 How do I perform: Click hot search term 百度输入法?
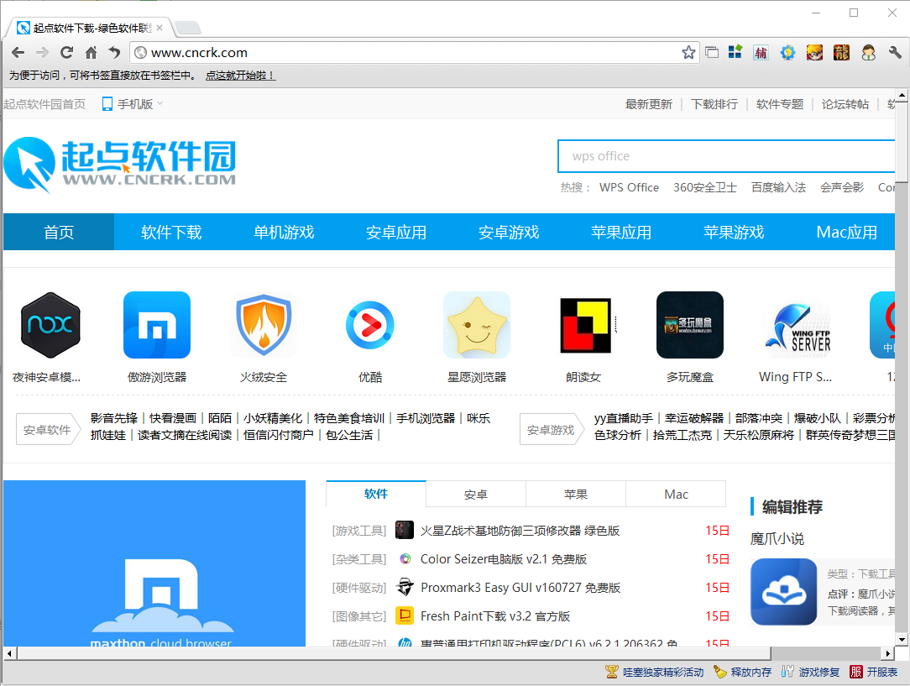779,187
